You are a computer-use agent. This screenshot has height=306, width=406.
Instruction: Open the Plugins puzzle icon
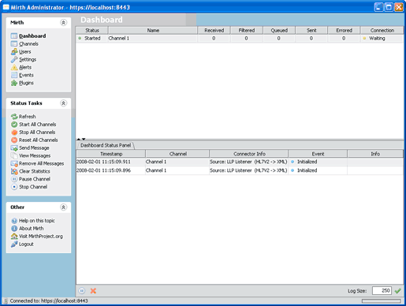pos(14,83)
